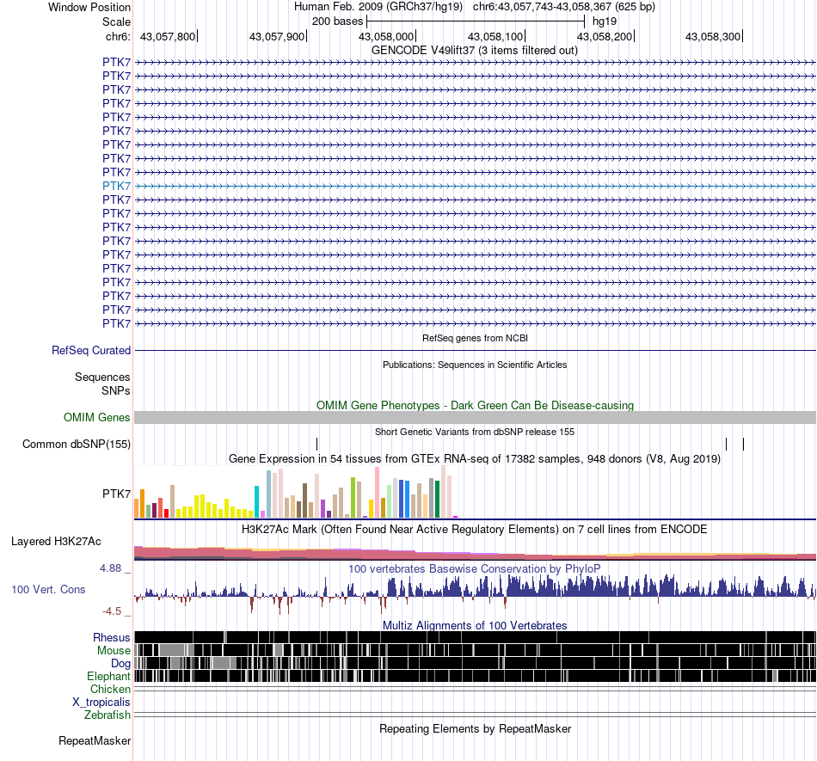
Task: Click the chr6:43,057,743-43,058,367 (625 bp) position text
Action: point(564,7)
